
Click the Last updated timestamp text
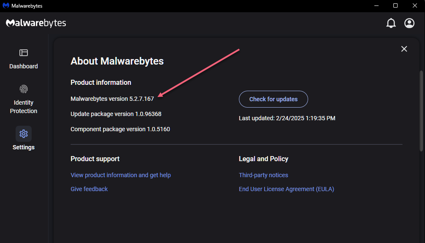click(x=287, y=118)
